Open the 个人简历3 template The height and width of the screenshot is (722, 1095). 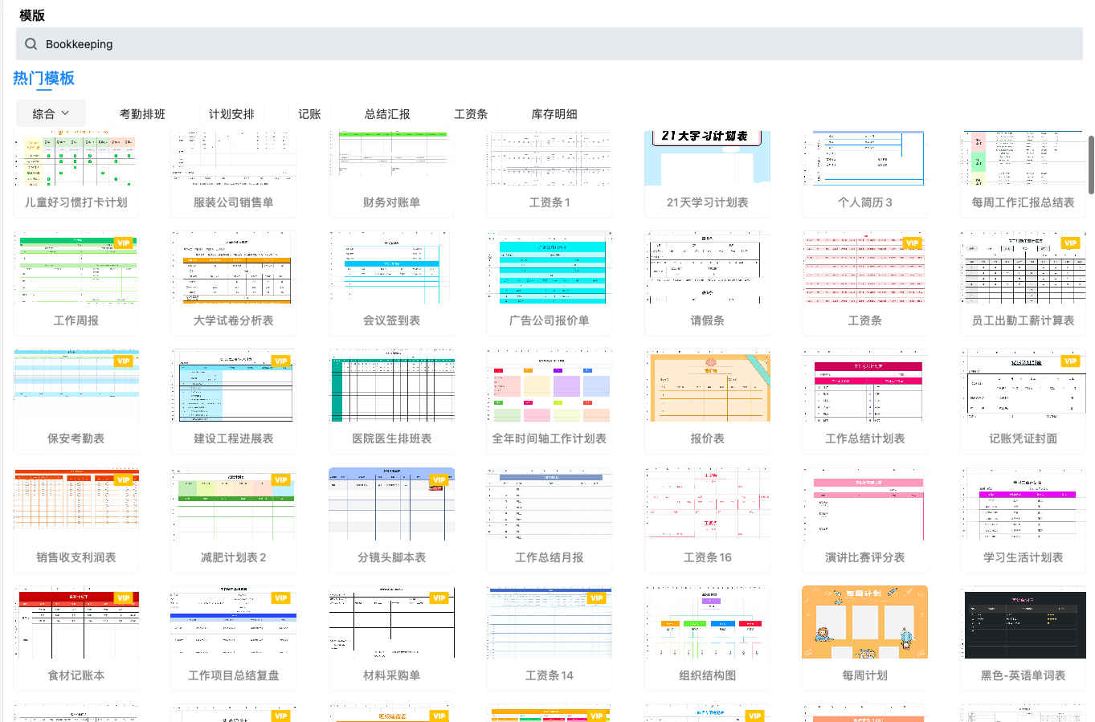click(x=864, y=173)
